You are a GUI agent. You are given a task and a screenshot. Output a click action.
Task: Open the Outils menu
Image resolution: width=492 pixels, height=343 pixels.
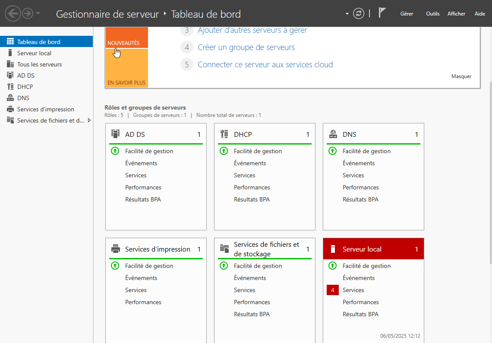coord(432,14)
